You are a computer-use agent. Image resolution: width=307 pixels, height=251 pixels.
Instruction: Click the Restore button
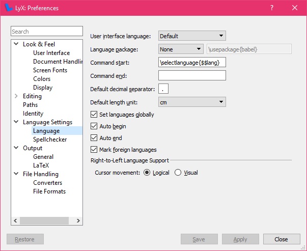click(25, 239)
